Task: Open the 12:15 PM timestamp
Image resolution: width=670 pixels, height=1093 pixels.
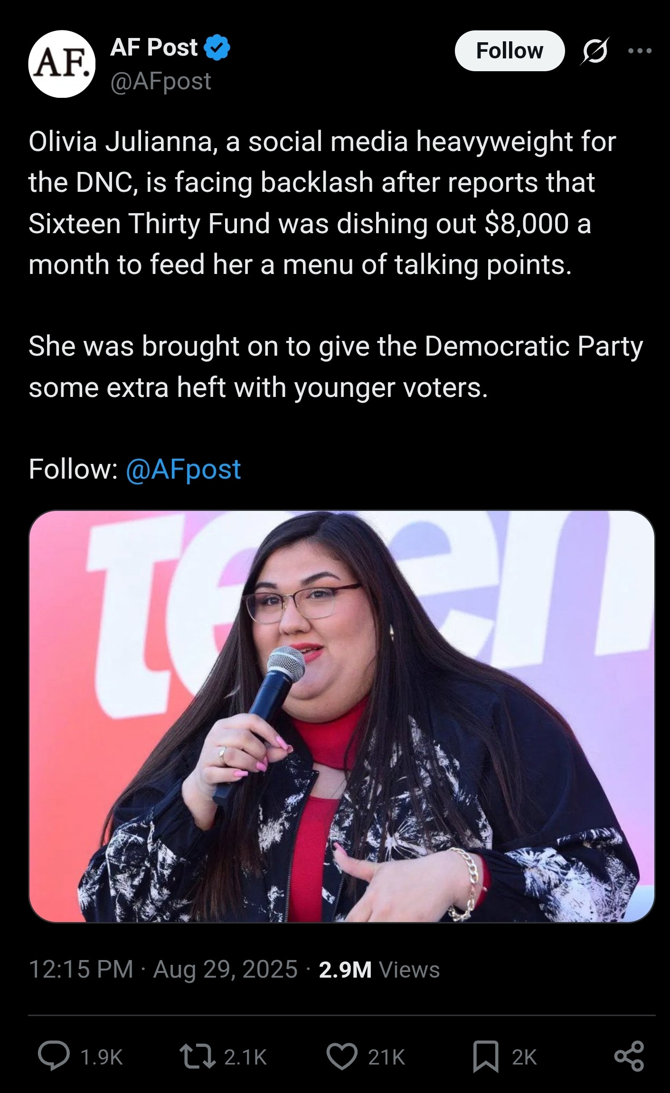Action: pyautogui.click(x=81, y=969)
